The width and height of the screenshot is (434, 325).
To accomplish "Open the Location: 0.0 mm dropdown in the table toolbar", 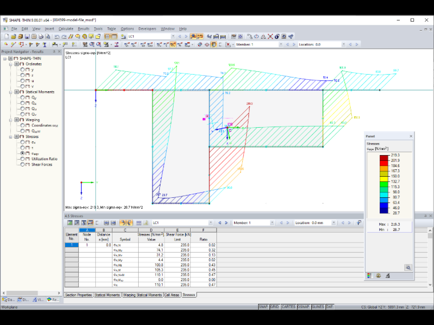I will pos(333,223).
